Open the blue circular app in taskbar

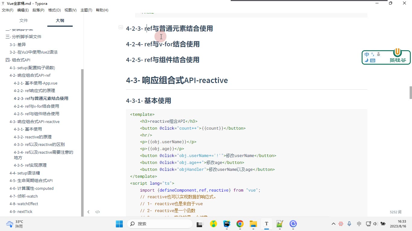(293, 224)
